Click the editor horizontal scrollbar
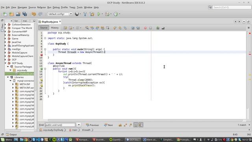The width and height of the screenshot is (252, 142). tap(145, 120)
